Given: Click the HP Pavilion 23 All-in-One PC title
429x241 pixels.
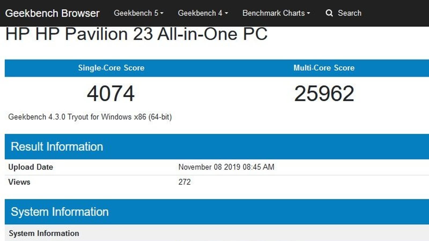Looking at the screenshot, I should click(136, 34).
